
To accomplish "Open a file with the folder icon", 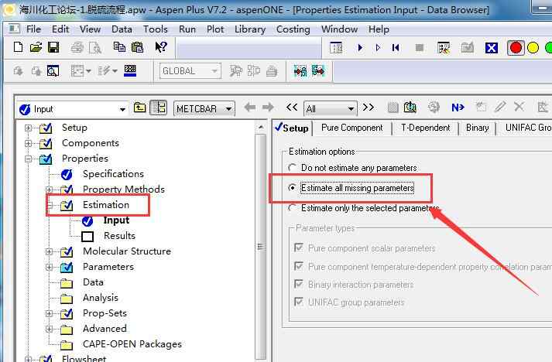I will tap(36, 47).
